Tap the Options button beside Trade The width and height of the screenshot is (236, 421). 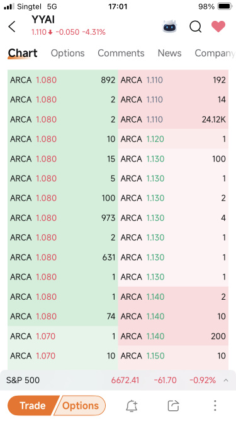tap(81, 405)
